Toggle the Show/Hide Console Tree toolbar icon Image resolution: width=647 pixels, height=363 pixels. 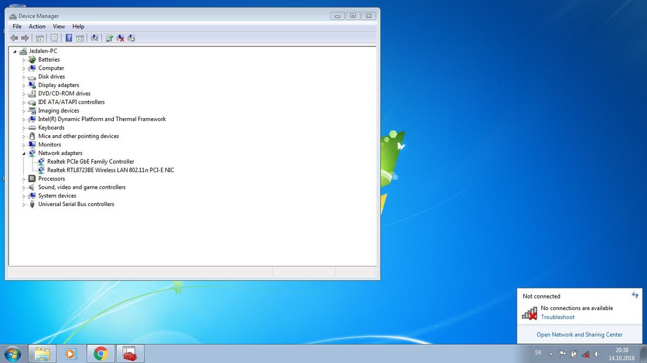[x=39, y=38]
